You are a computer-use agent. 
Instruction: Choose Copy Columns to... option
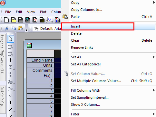[x=108, y=10]
